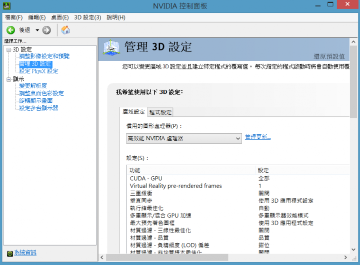This screenshot has height=265, width=360.
Task: Click the vertical scrollbar thumb
Action: click(353, 82)
